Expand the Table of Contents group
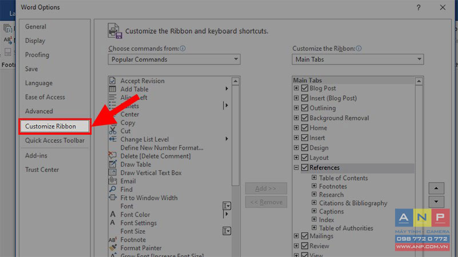 (314, 177)
